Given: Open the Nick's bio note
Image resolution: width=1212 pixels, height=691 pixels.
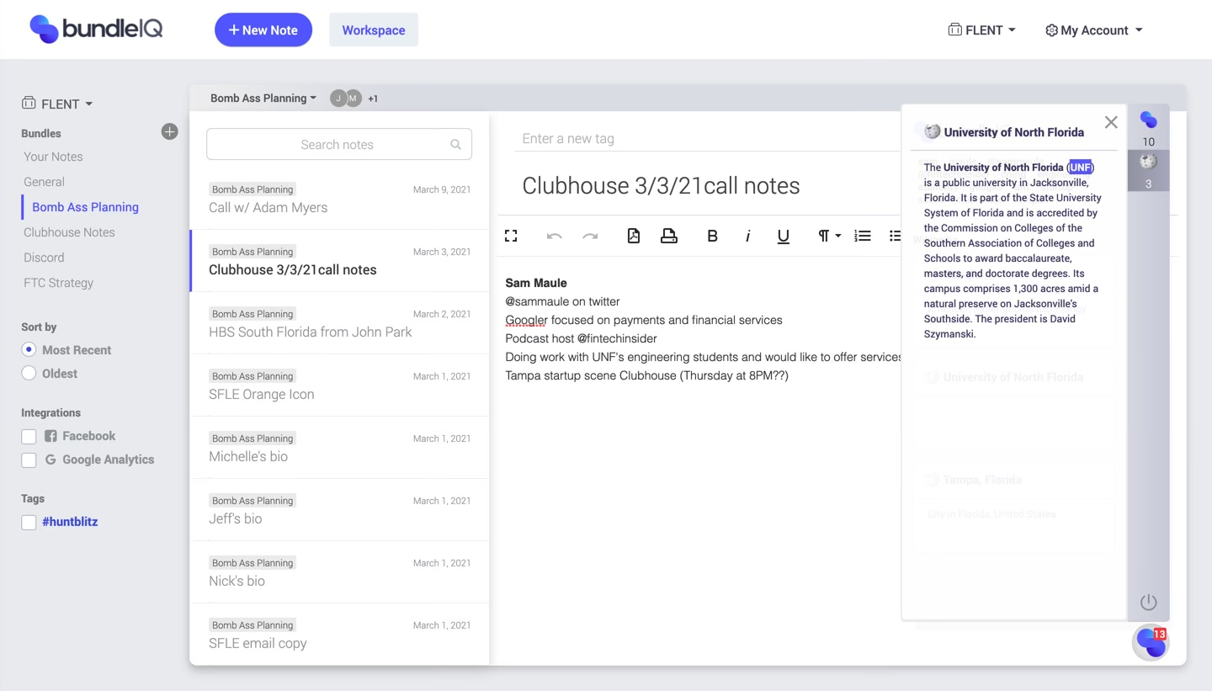Looking at the screenshot, I should [340, 572].
